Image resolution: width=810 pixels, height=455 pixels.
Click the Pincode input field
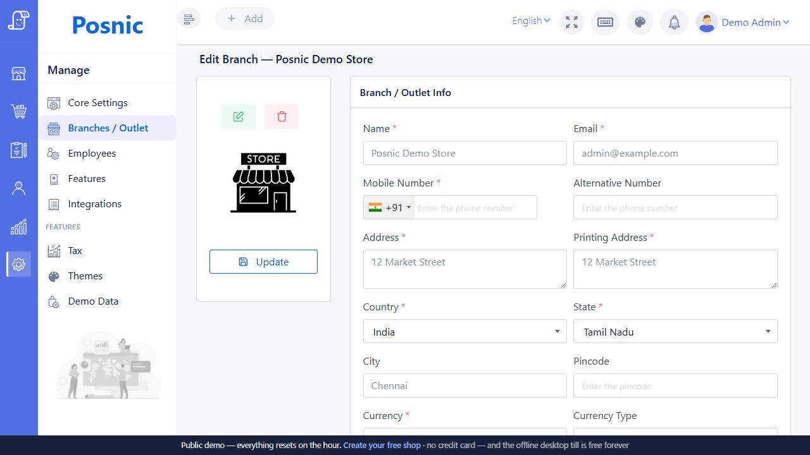[x=675, y=385]
